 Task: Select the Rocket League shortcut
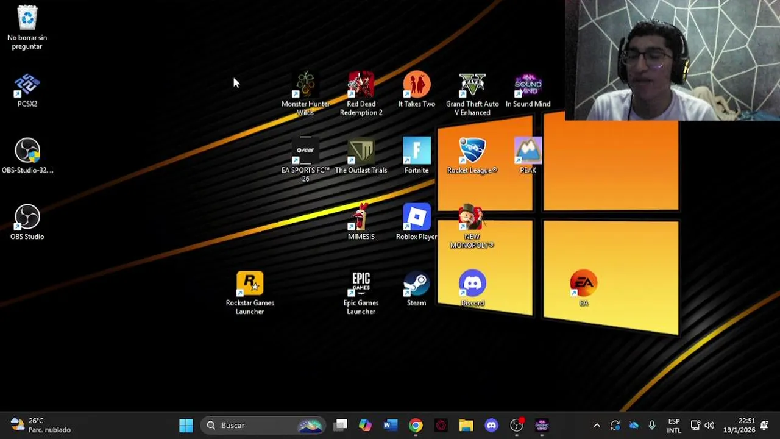click(x=472, y=156)
